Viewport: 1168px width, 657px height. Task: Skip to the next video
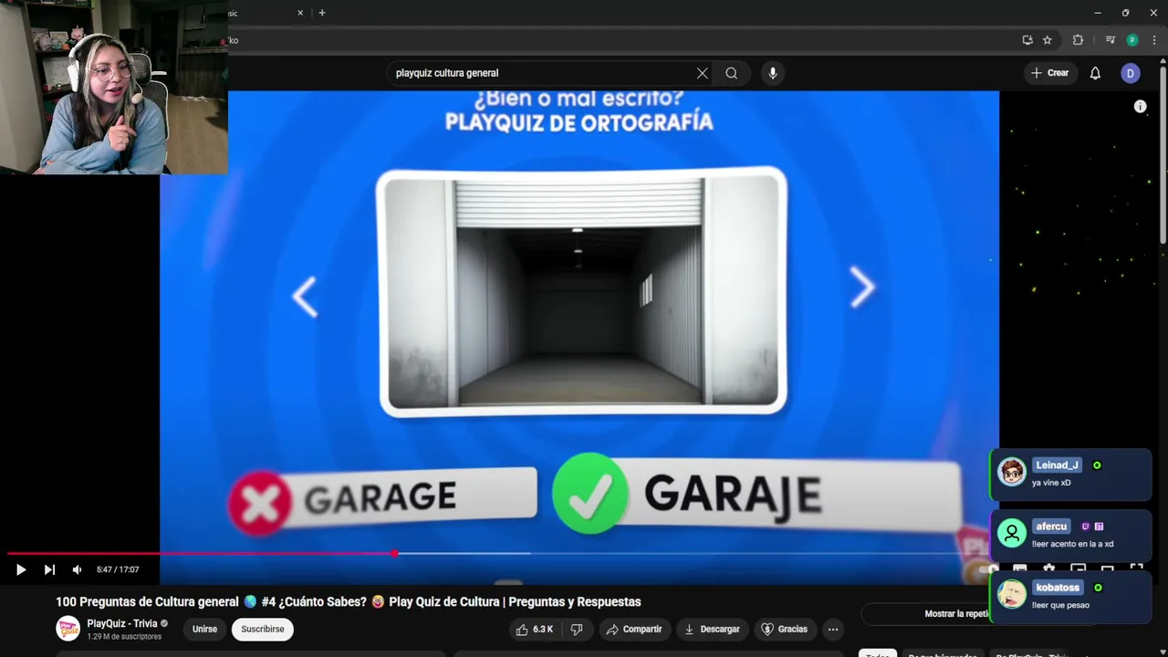(x=49, y=569)
